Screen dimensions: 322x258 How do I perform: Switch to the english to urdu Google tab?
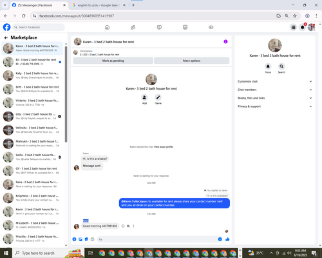click(99, 5)
